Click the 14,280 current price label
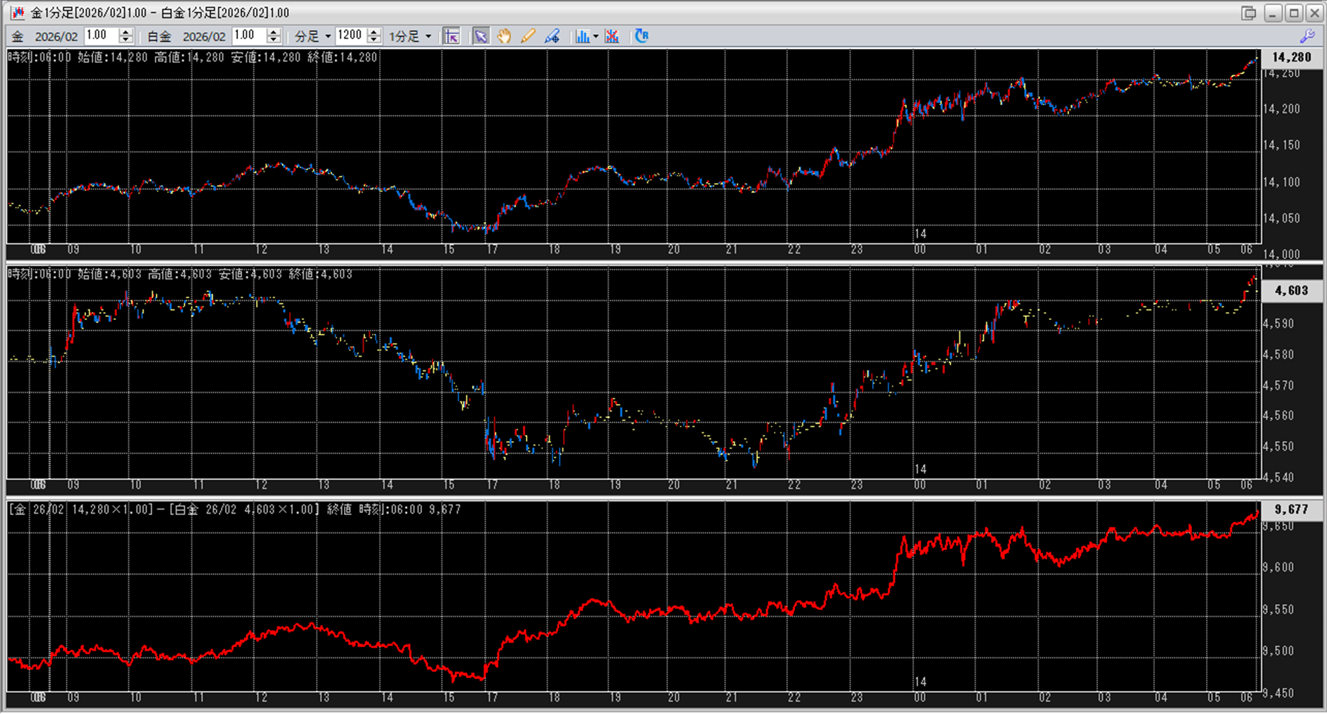1327x714 pixels. (x=1291, y=58)
